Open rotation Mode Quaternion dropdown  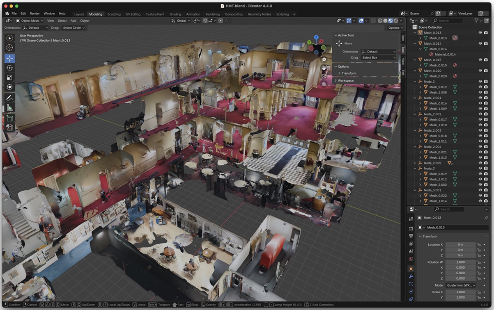click(x=461, y=285)
